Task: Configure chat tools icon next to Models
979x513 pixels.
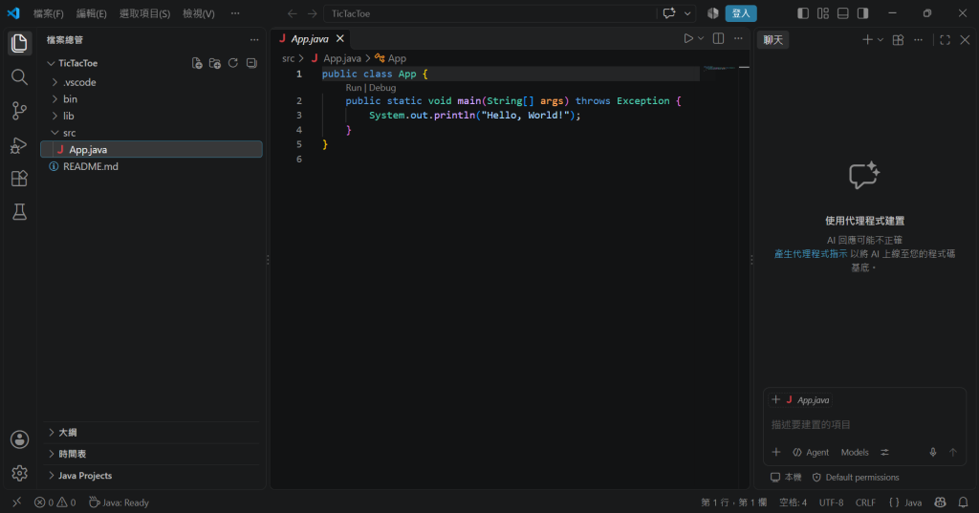Action: pyautogui.click(x=884, y=453)
